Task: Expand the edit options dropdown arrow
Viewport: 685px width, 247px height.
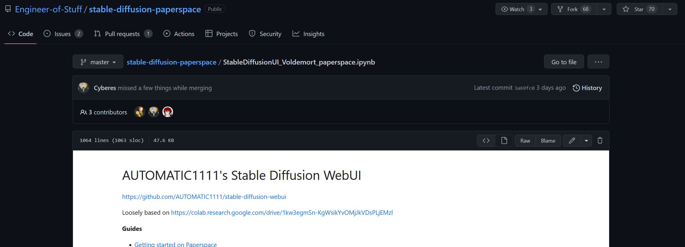Action: 586,141
